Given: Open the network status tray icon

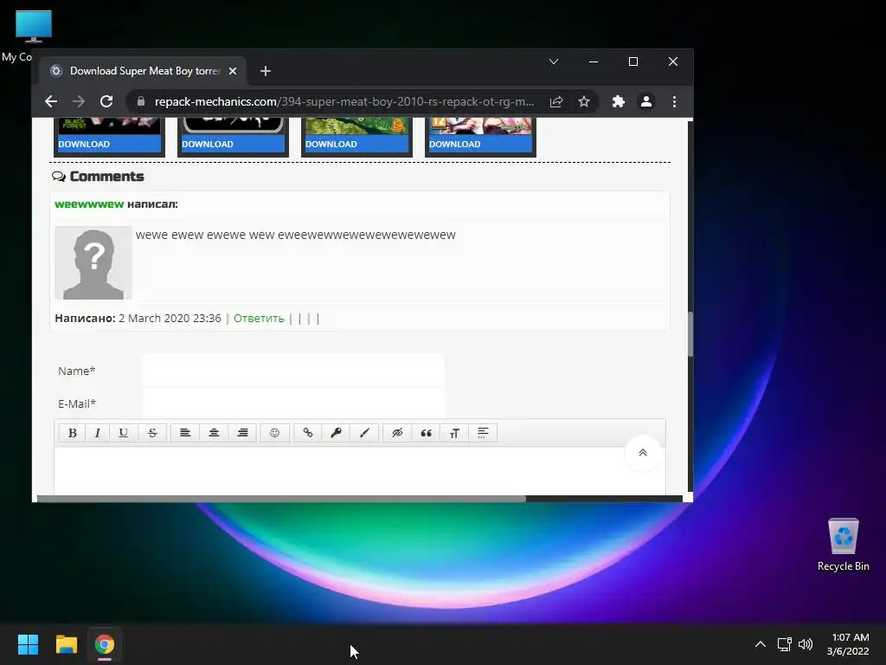Looking at the screenshot, I should pyautogui.click(x=784, y=644).
